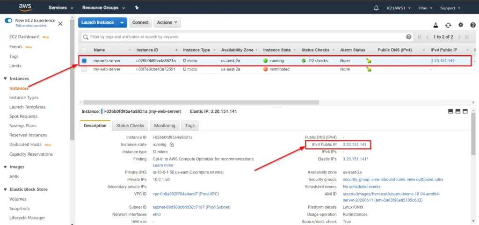Switch to the Tags tab
Image resolution: width=479 pixels, height=225 pixels.
coord(190,126)
